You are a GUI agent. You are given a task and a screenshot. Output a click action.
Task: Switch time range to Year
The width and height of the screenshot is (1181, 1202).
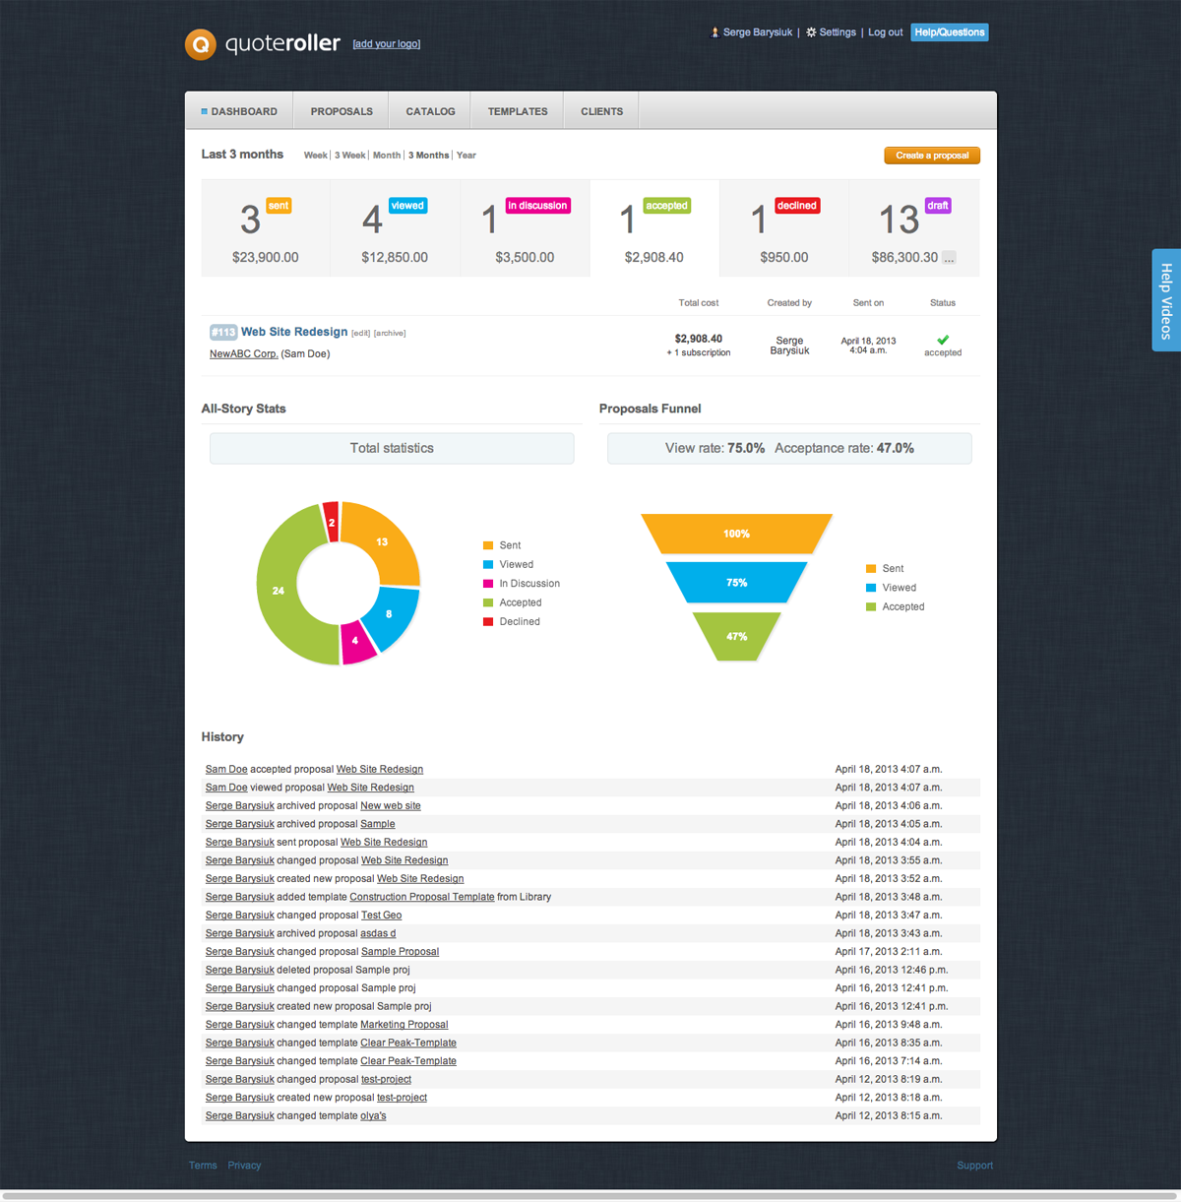[x=466, y=156]
